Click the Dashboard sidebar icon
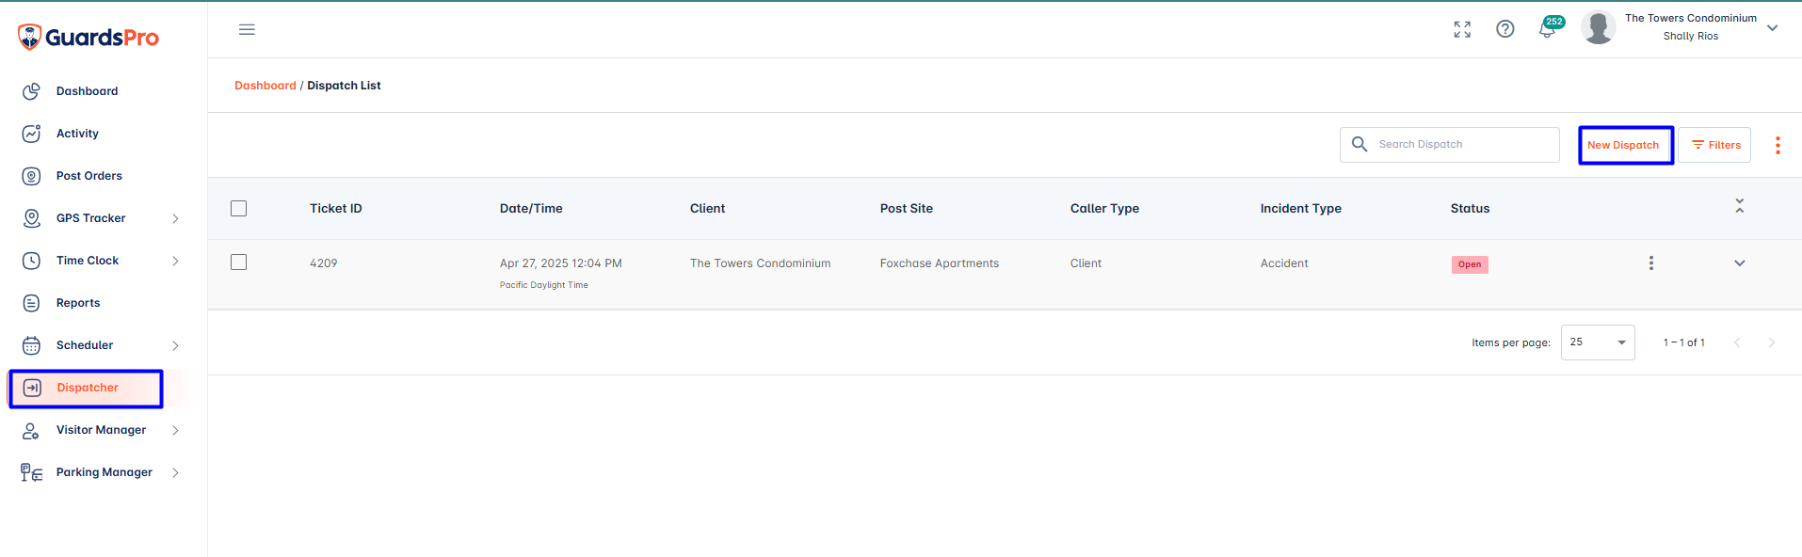The width and height of the screenshot is (1802, 557). (31, 91)
